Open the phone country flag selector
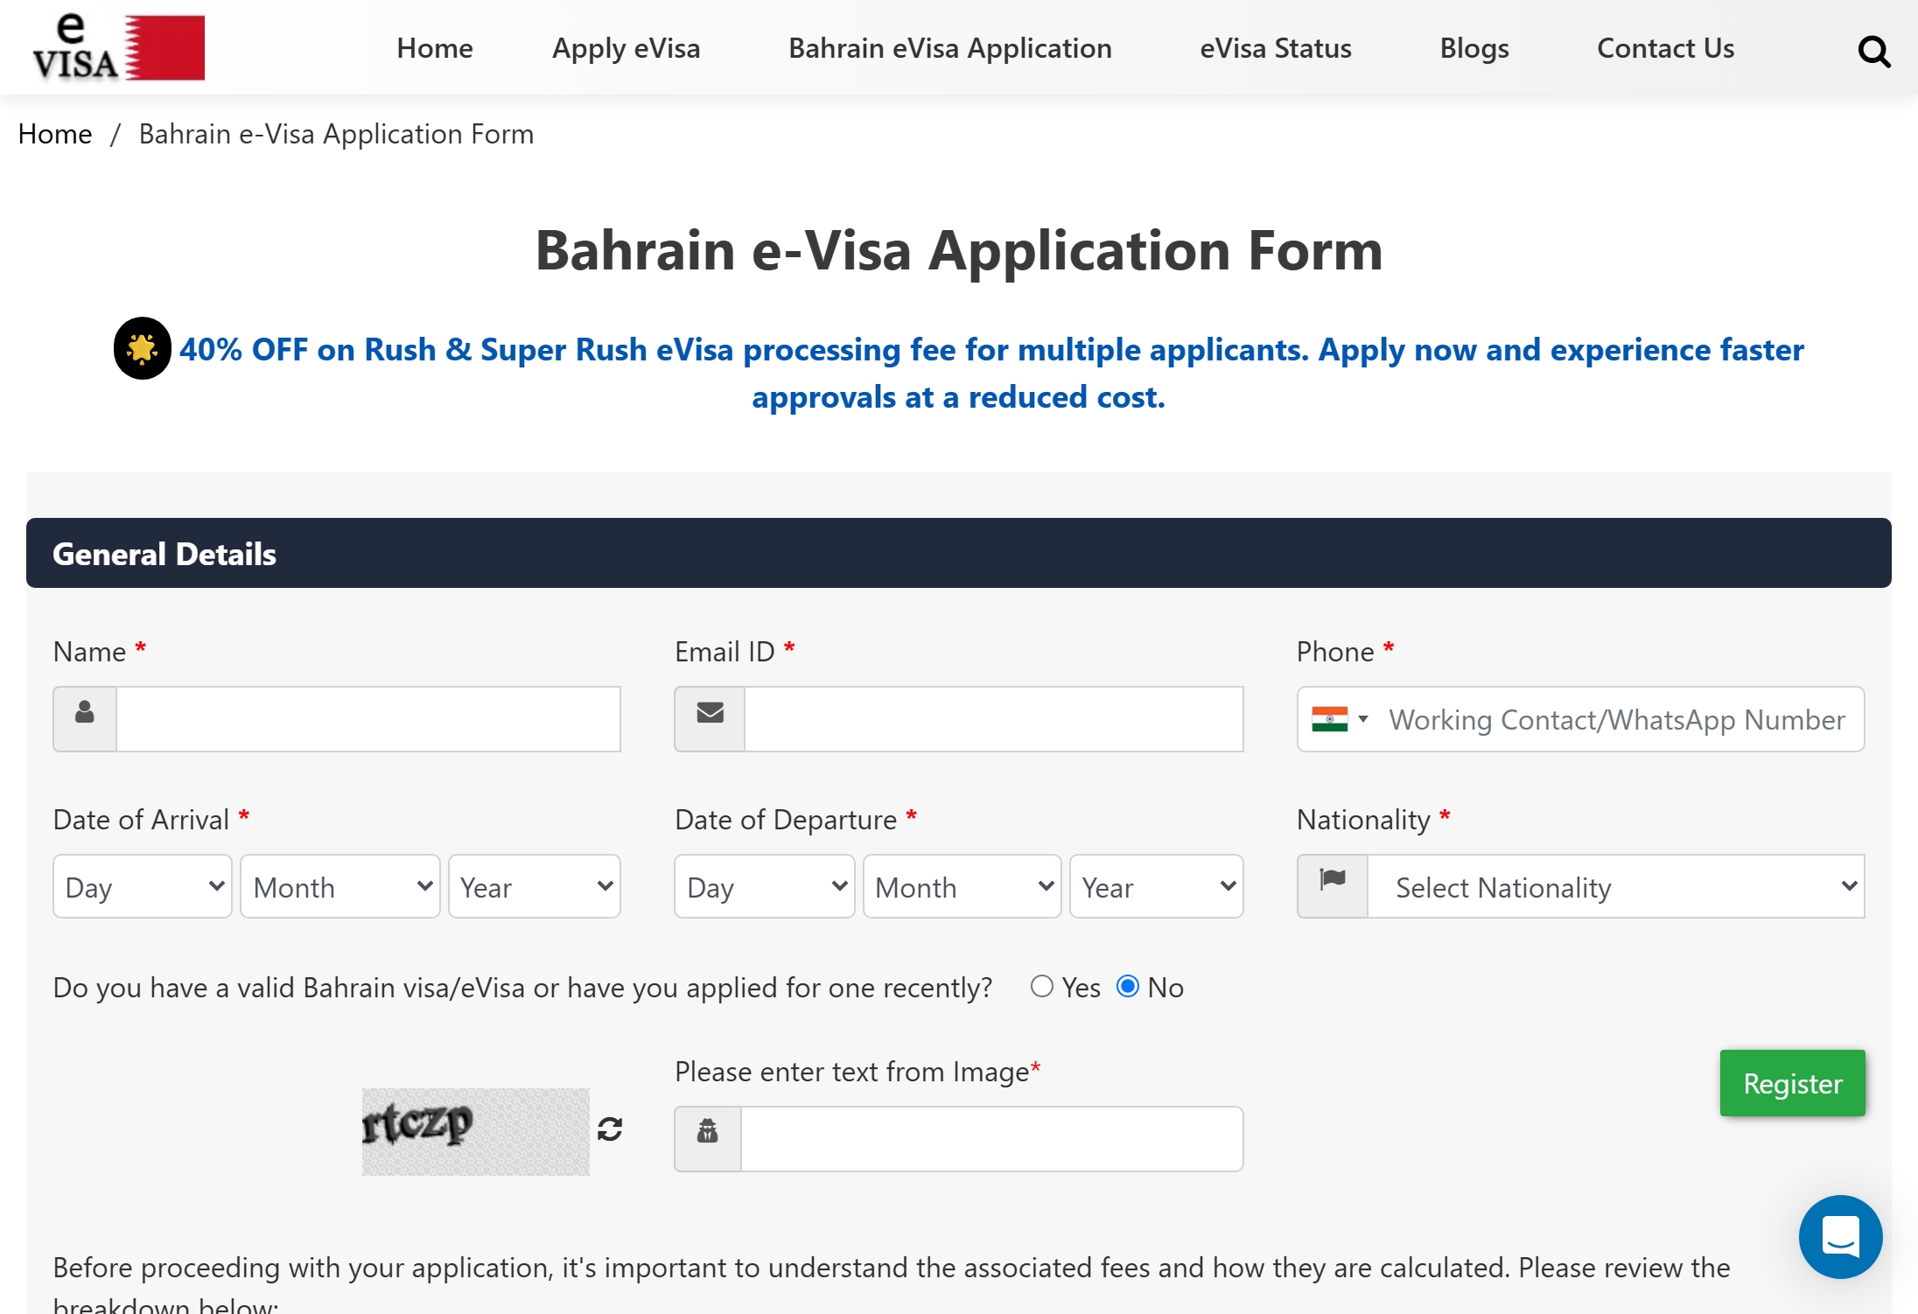 [1340, 719]
